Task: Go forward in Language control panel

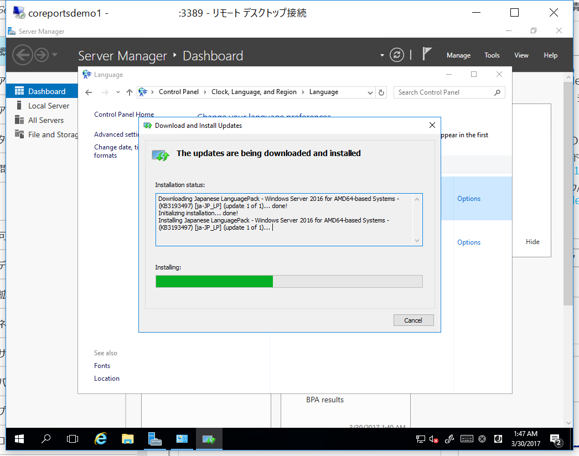Action: coord(105,92)
